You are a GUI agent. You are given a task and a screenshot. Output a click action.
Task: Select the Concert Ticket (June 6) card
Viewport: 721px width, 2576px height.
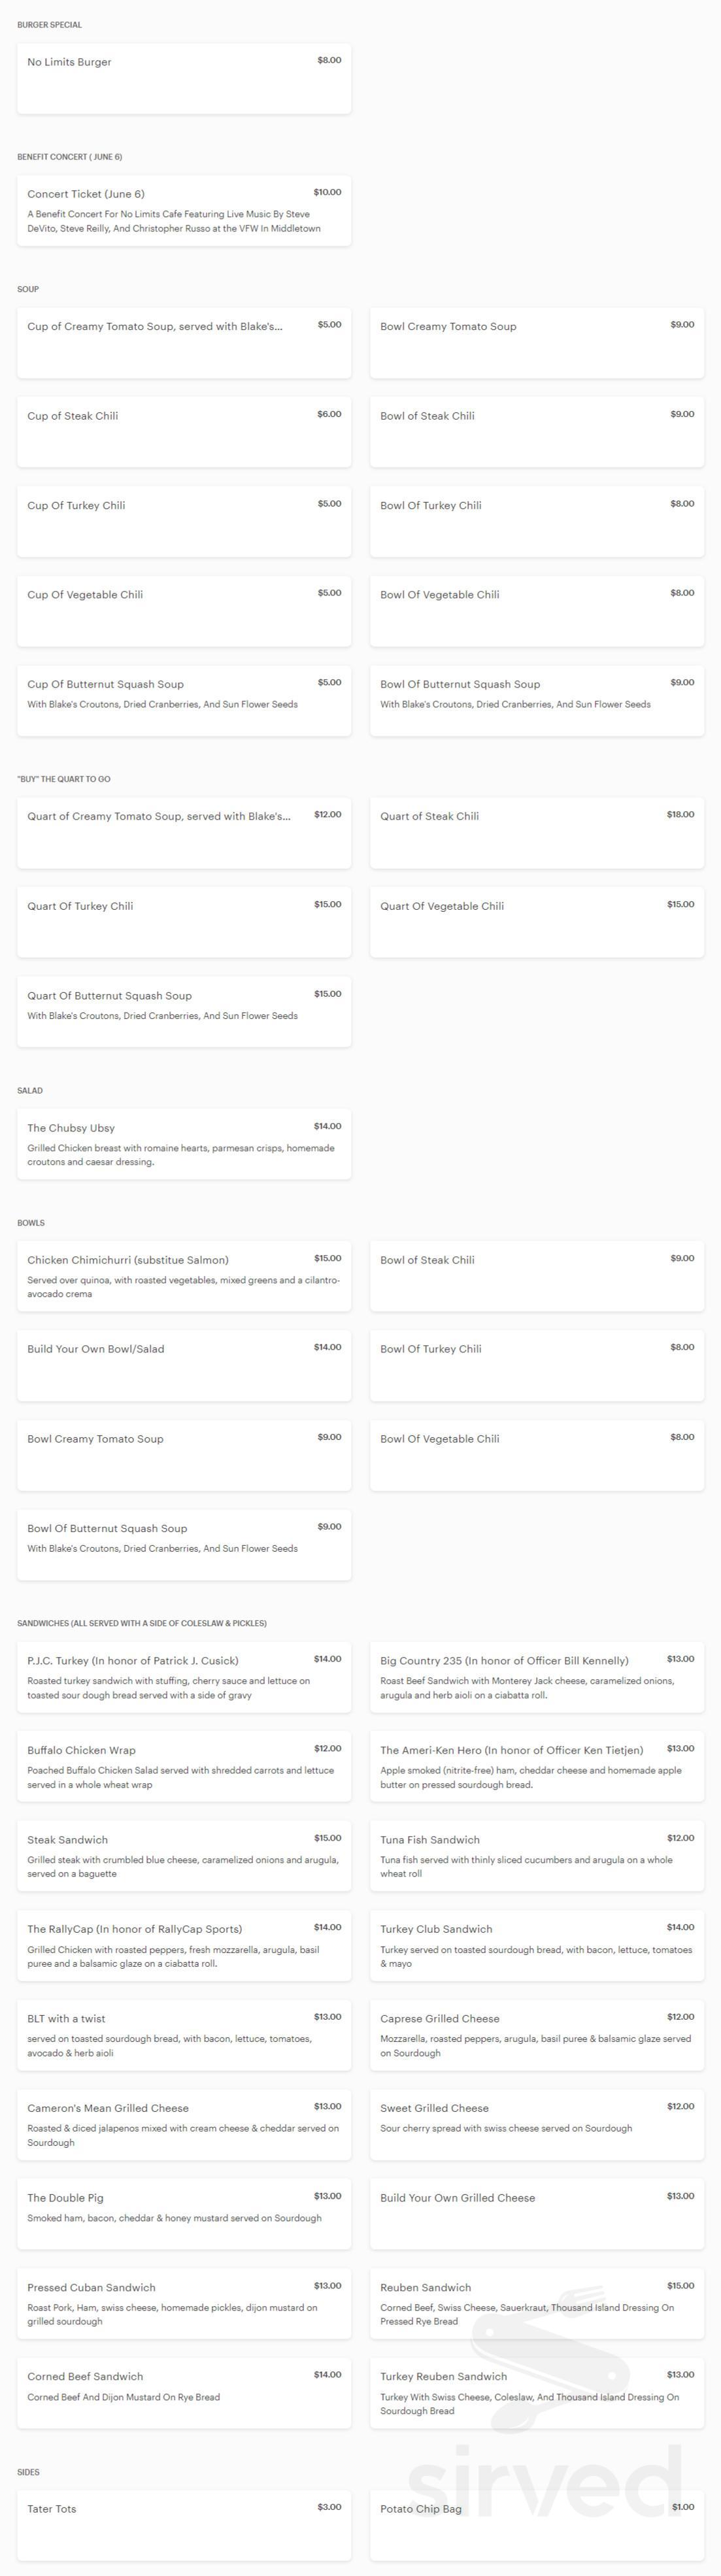click(184, 210)
